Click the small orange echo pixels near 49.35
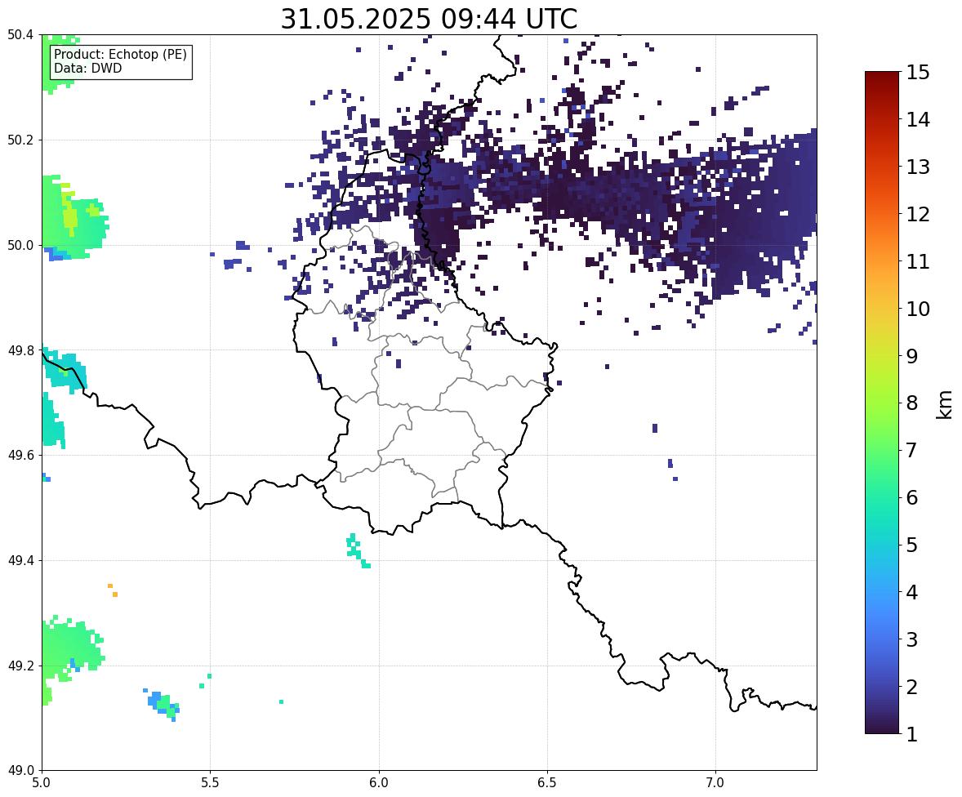 coord(113,590)
